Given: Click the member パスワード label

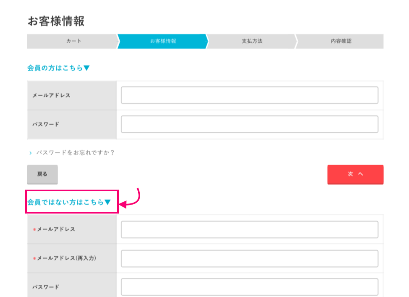Looking at the screenshot, I should (46, 124).
